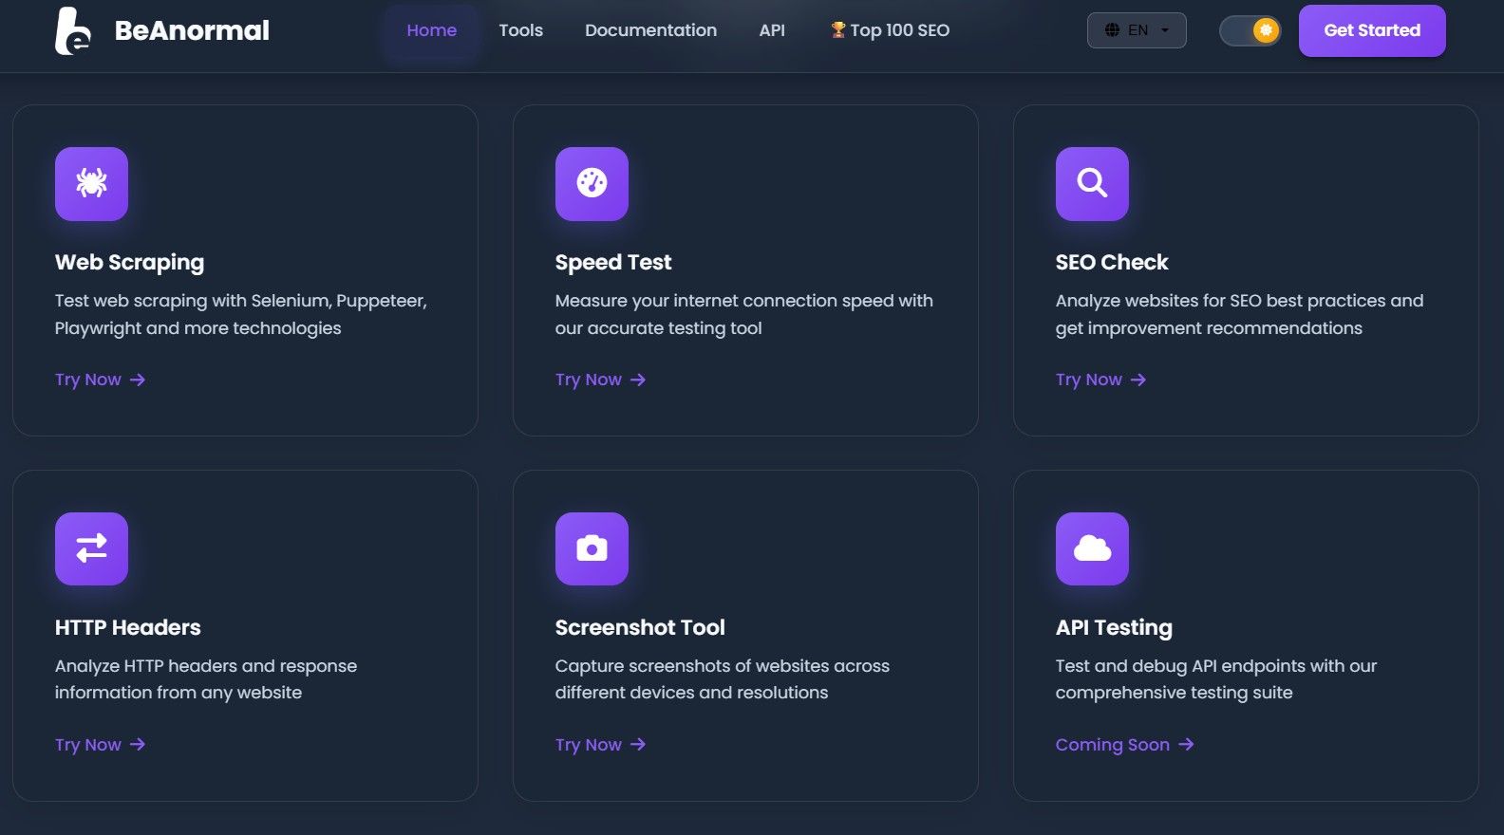The image size is (1504, 835).
Task: Open the Top 100 SEO nav item
Action: click(x=891, y=30)
